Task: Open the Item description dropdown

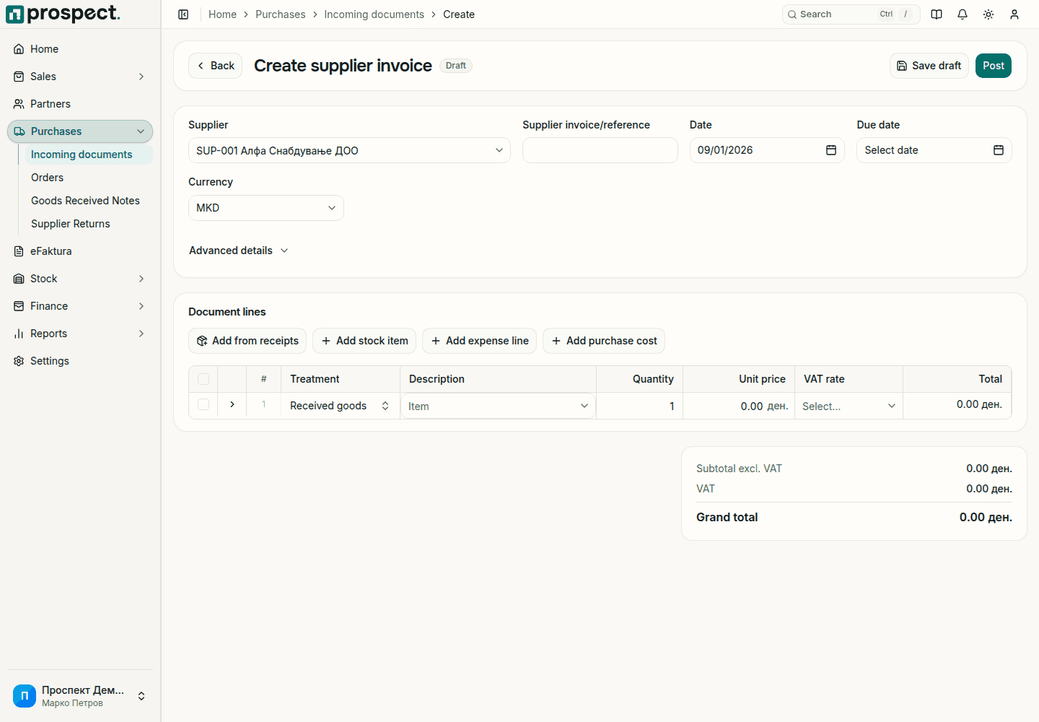Action: point(499,406)
